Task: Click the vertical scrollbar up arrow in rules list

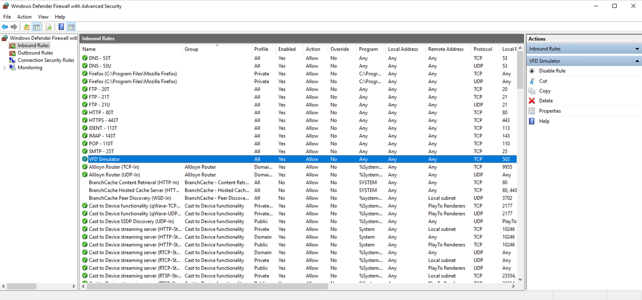Action: pos(520,48)
